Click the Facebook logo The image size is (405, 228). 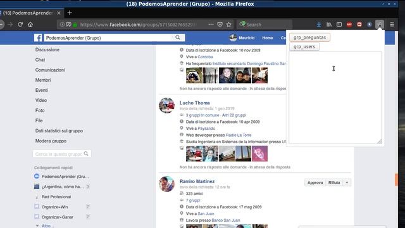coord(38,38)
